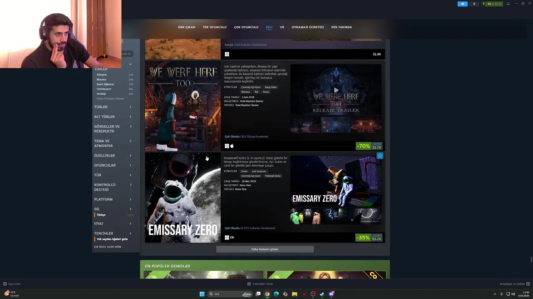
Task: Click Daha fazlasını göster button
Action: (265, 249)
